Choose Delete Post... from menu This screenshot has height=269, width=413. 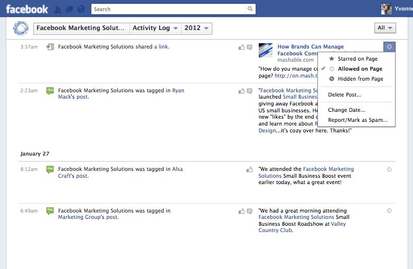356,94
